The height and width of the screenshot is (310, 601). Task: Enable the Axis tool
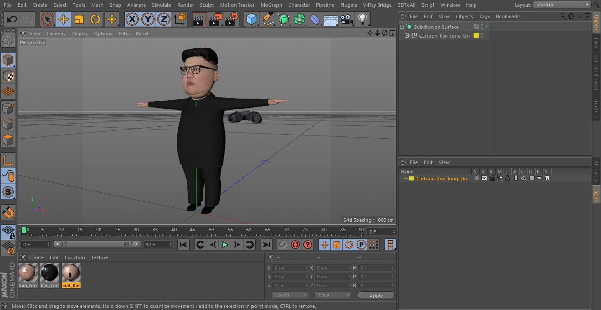(8, 160)
